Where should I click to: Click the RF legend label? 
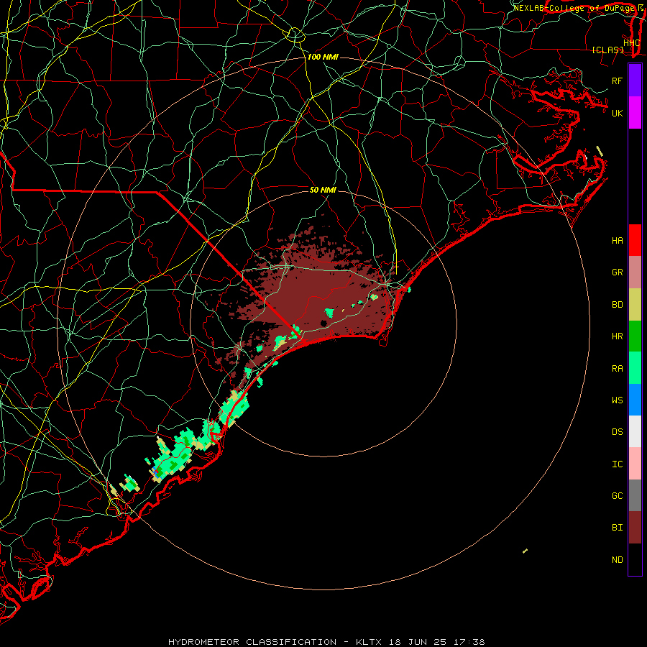click(617, 81)
